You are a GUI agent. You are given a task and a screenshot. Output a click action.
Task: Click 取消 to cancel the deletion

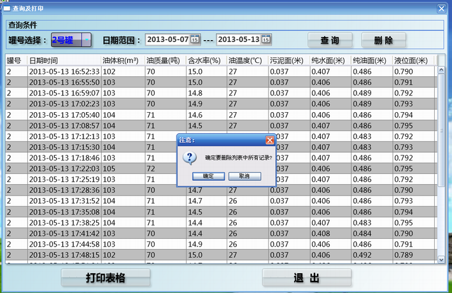244,176
